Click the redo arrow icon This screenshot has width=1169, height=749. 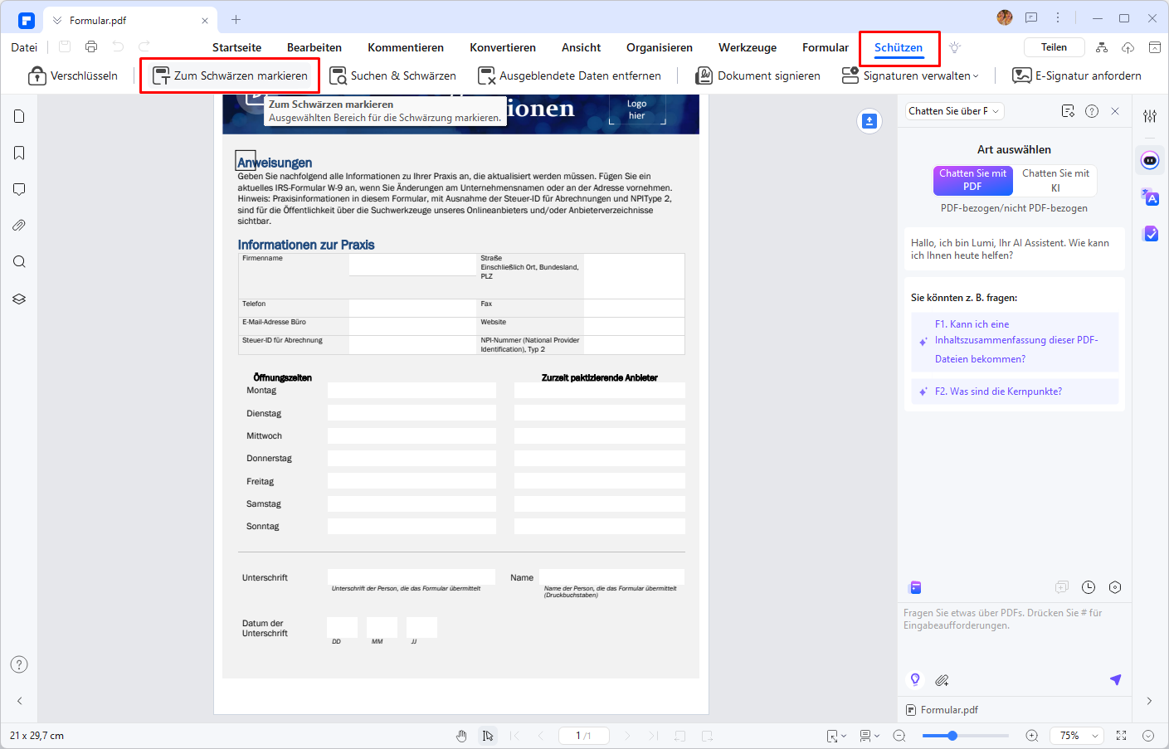pos(144,46)
